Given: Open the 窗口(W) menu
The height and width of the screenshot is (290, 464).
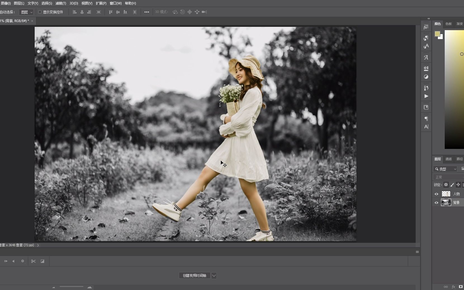Looking at the screenshot, I should [116, 3].
